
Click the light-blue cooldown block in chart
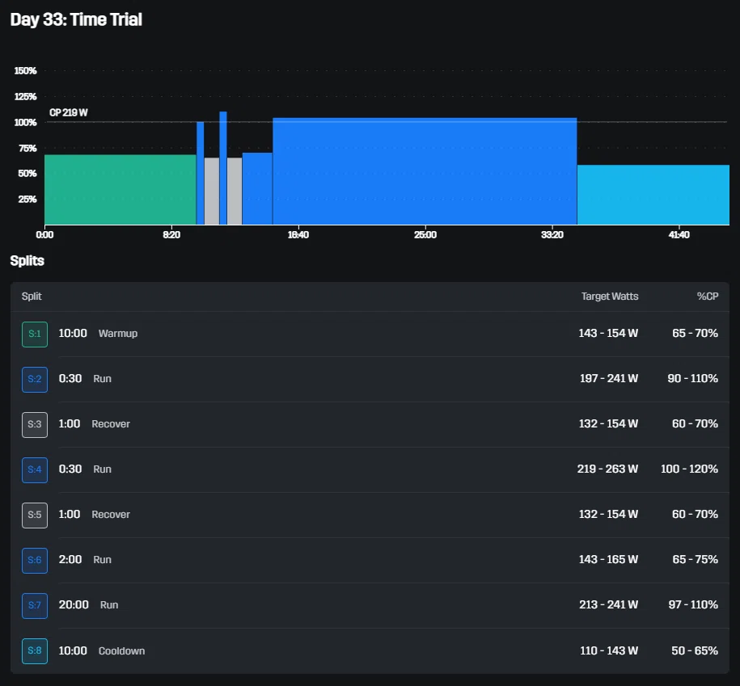point(653,195)
